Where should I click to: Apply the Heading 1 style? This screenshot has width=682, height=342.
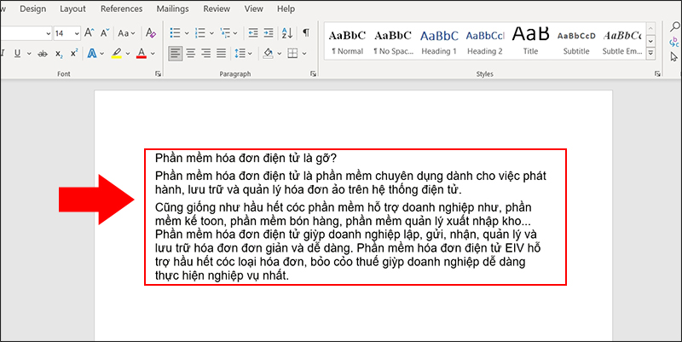(x=439, y=40)
